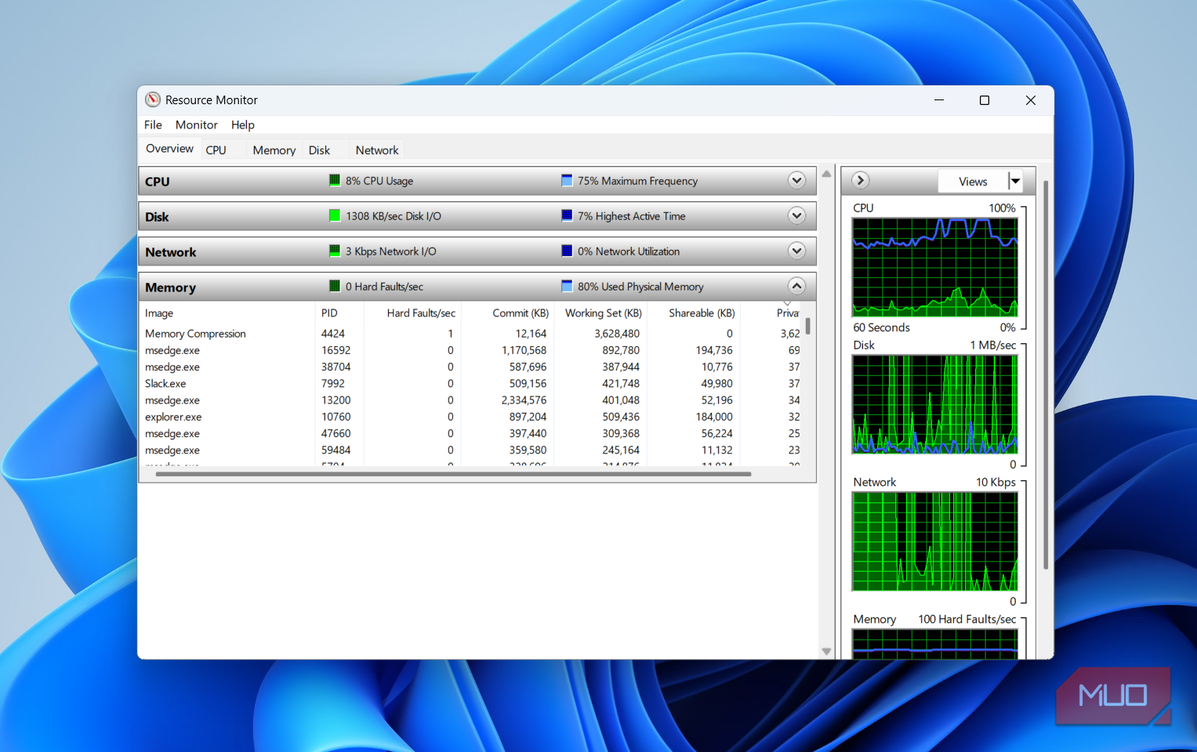This screenshot has height=752, width=1197.
Task: Select the Memory Compression process row
Action: (x=470, y=334)
